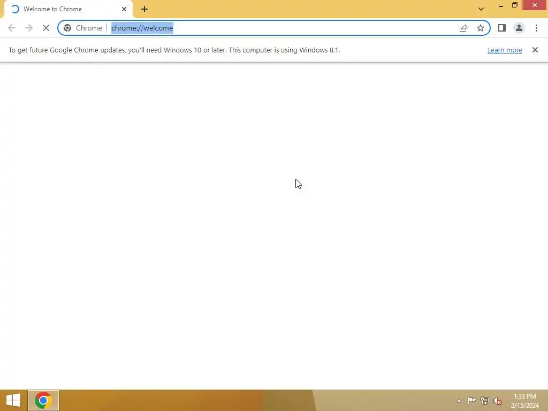Click Chrome icon in taskbar

click(x=43, y=400)
